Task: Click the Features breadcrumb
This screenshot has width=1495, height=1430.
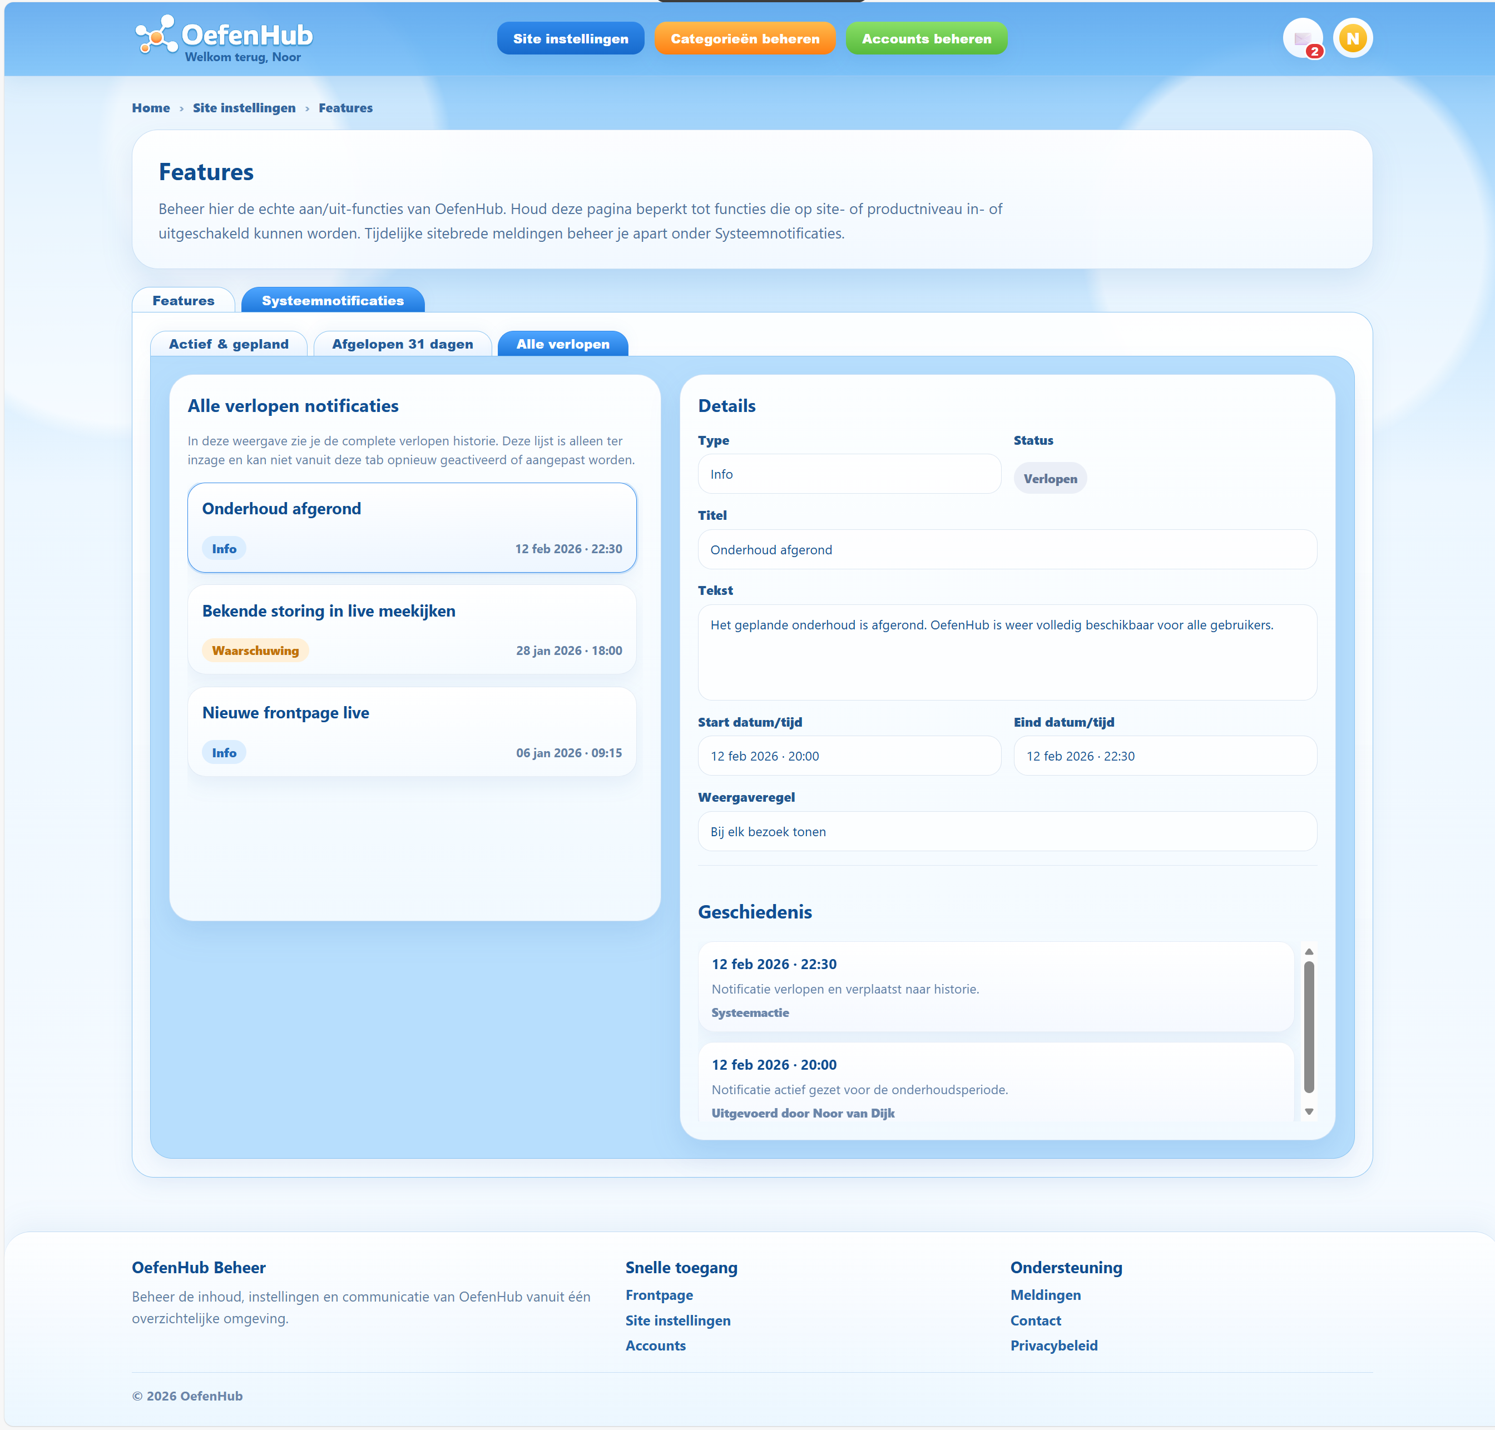Action: pos(345,108)
